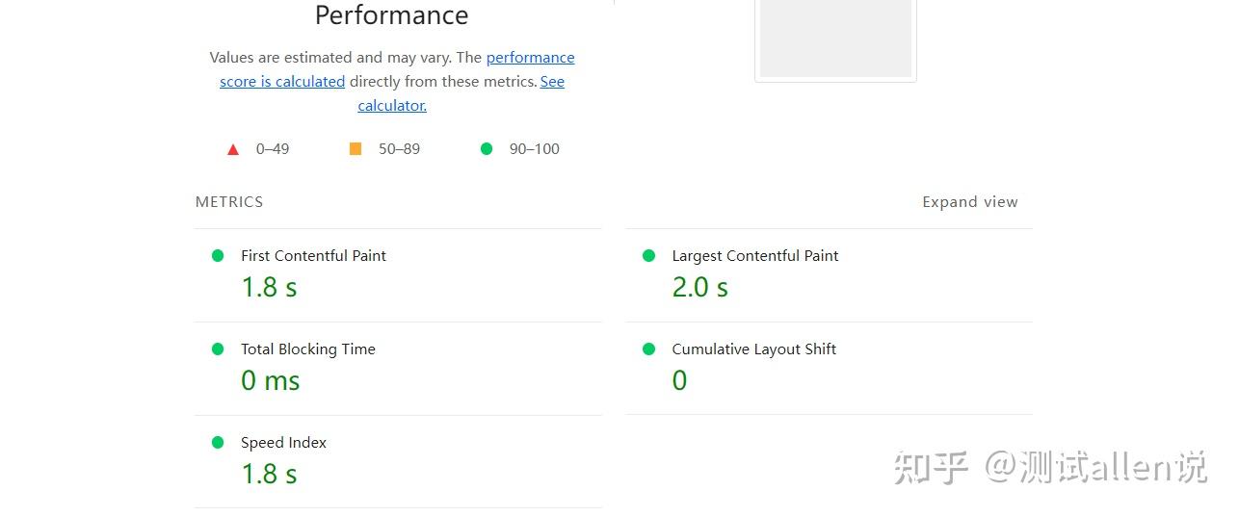
Task: Click the green circle 90–100 legend icon
Action: tap(487, 148)
